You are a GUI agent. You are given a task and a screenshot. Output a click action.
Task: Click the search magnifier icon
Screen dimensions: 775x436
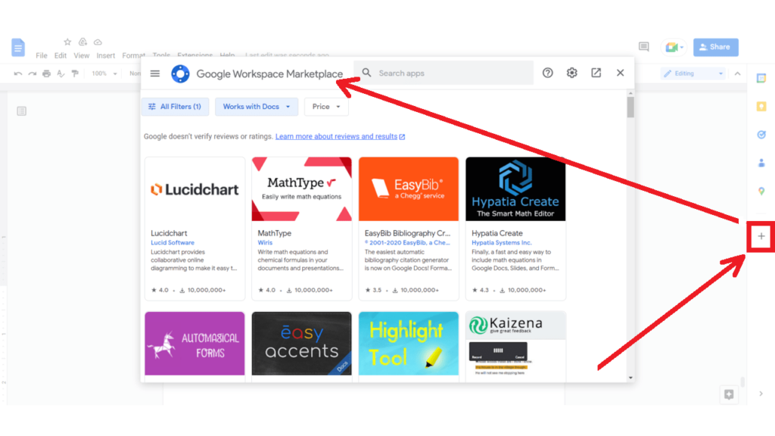point(367,73)
